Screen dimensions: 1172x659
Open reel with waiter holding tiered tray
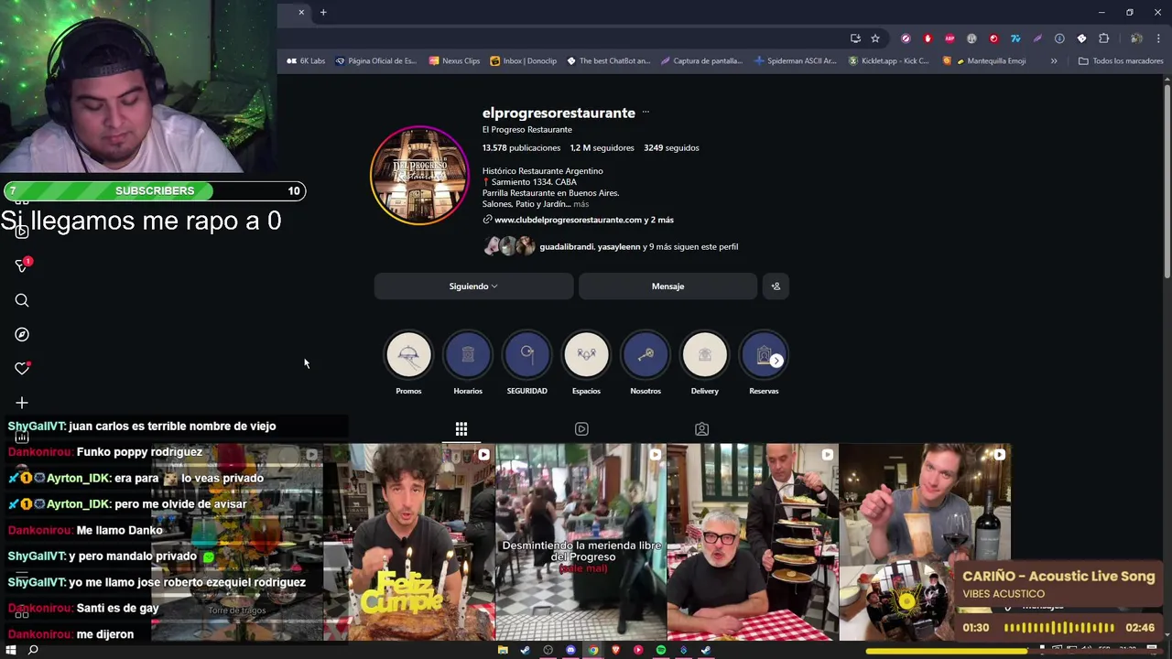coord(753,542)
